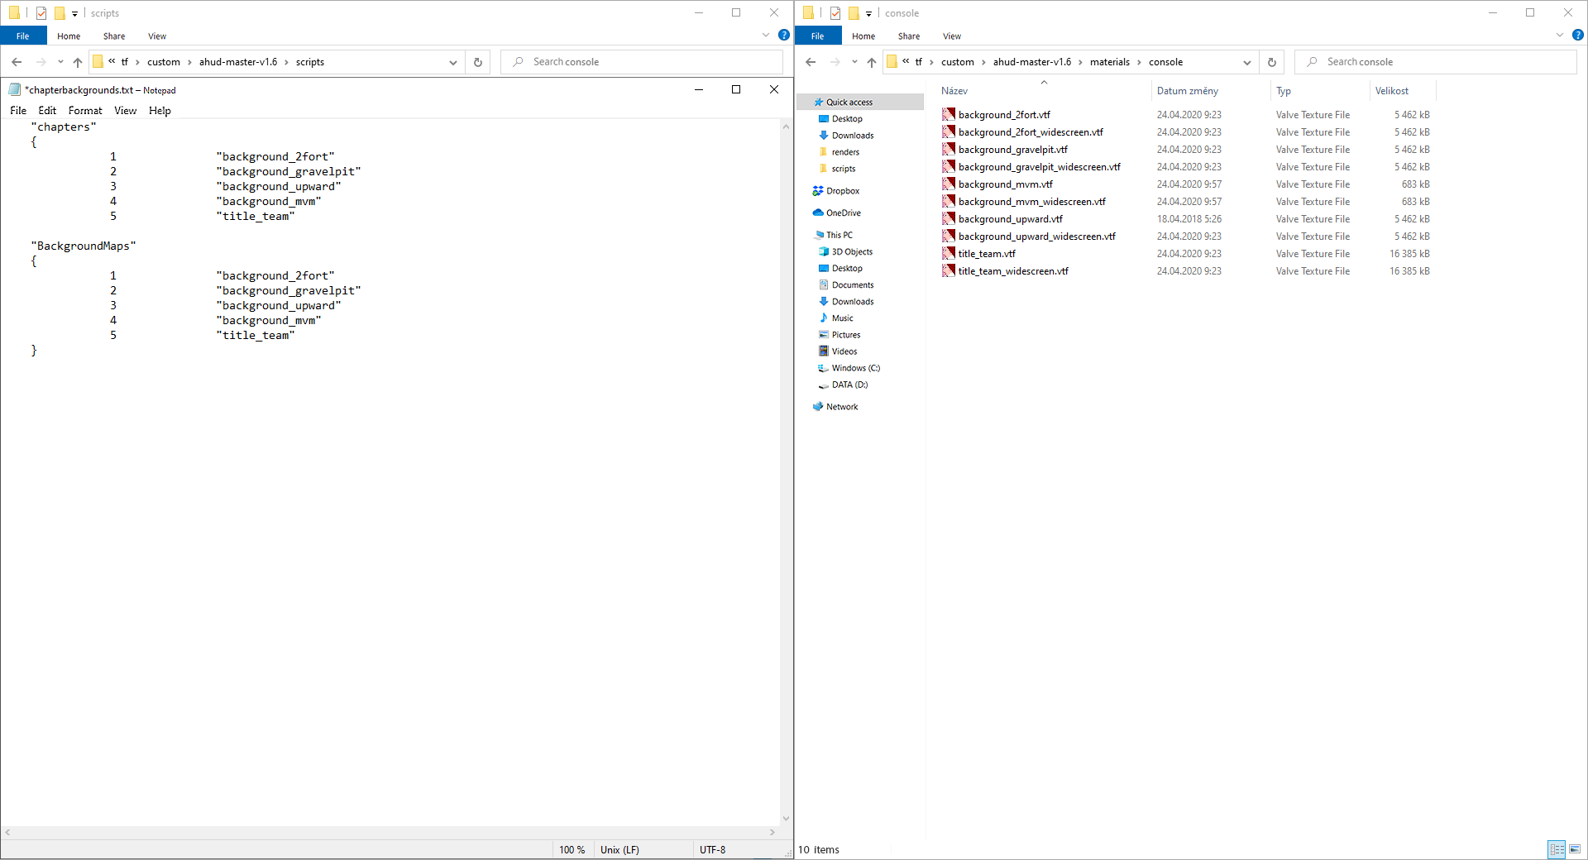Select the background_mvm.vtf file icon
The height and width of the screenshot is (860, 1588).
tap(949, 184)
